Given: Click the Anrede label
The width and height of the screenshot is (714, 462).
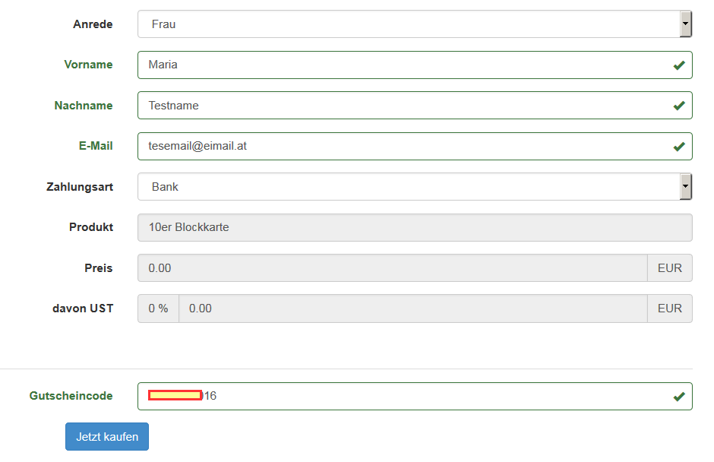Looking at the screenshot, I should 93,24.
